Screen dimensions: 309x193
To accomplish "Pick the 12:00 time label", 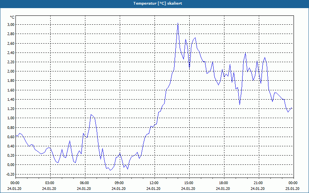I will pos(153,183).
